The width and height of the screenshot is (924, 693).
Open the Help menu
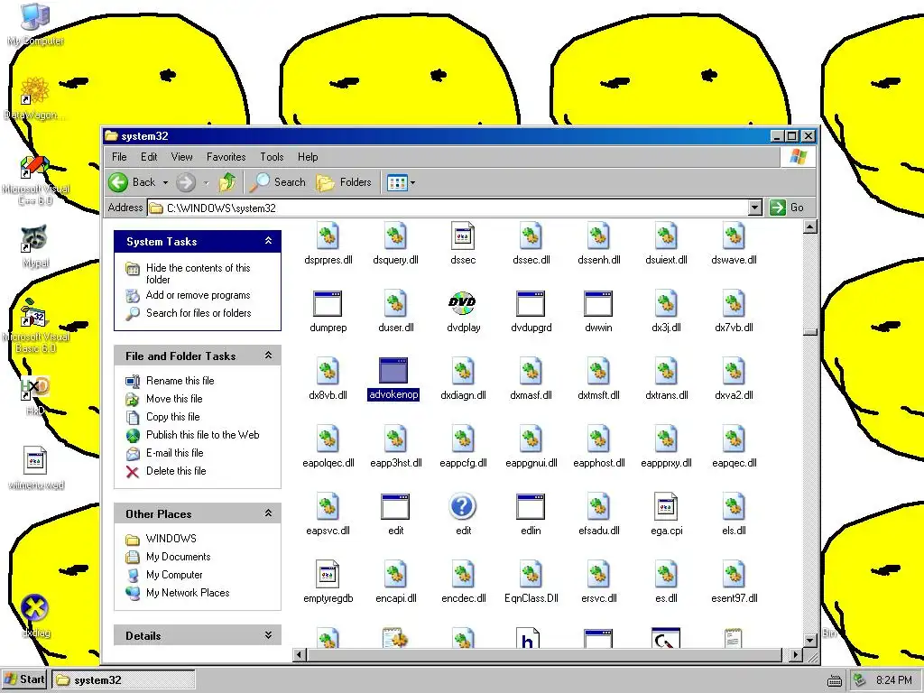click(308, 157)
